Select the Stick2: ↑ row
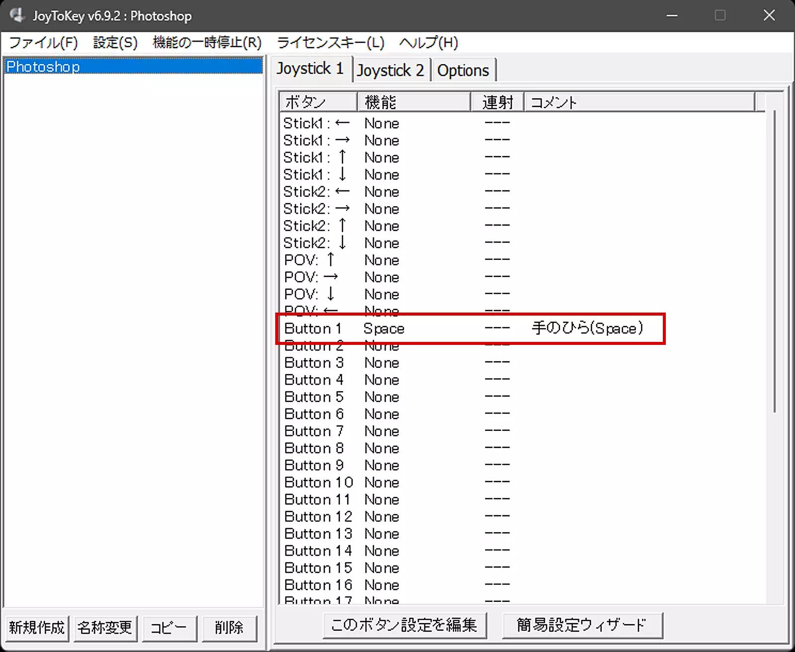Screen dimensions: 795x652 [x=522, y=226]
